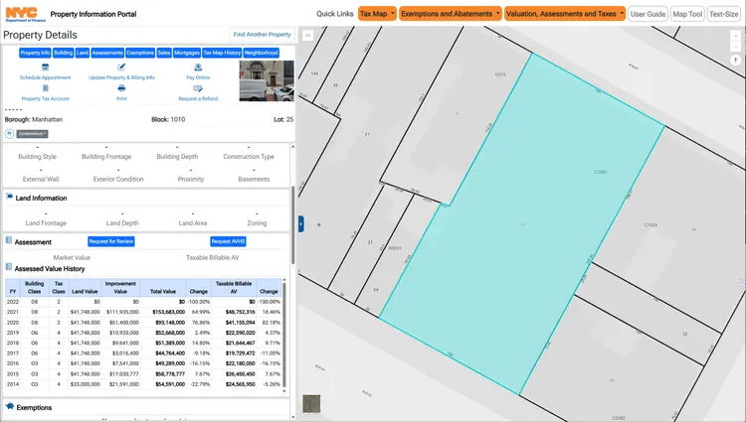The height and width of the screenshot is (422, 746).
Task: Collapse the left panel using the map-edge arrow
Action: pos(300,224)
